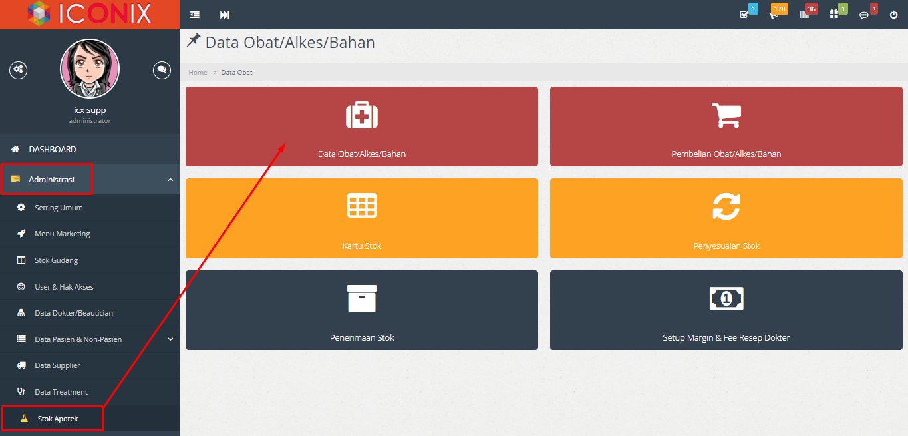Open the megaphone announcements icon
Viewport: 908px width, 436px height.
[774, 15]
